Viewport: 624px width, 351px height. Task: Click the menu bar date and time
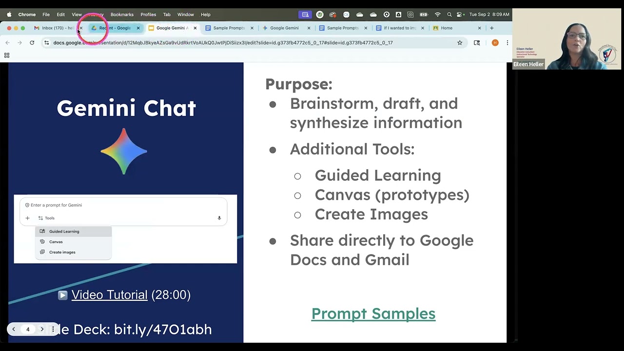489,15
